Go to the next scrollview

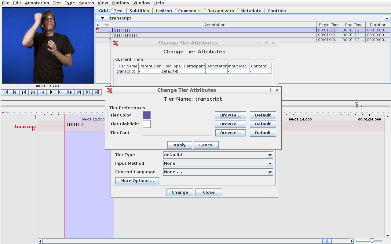point(88,92)
